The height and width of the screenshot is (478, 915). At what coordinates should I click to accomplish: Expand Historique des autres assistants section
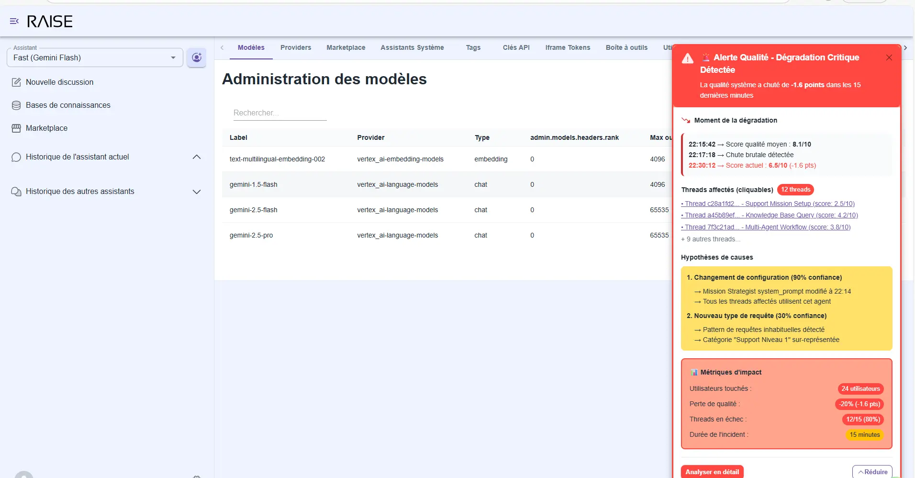click(x=196, y=192)
